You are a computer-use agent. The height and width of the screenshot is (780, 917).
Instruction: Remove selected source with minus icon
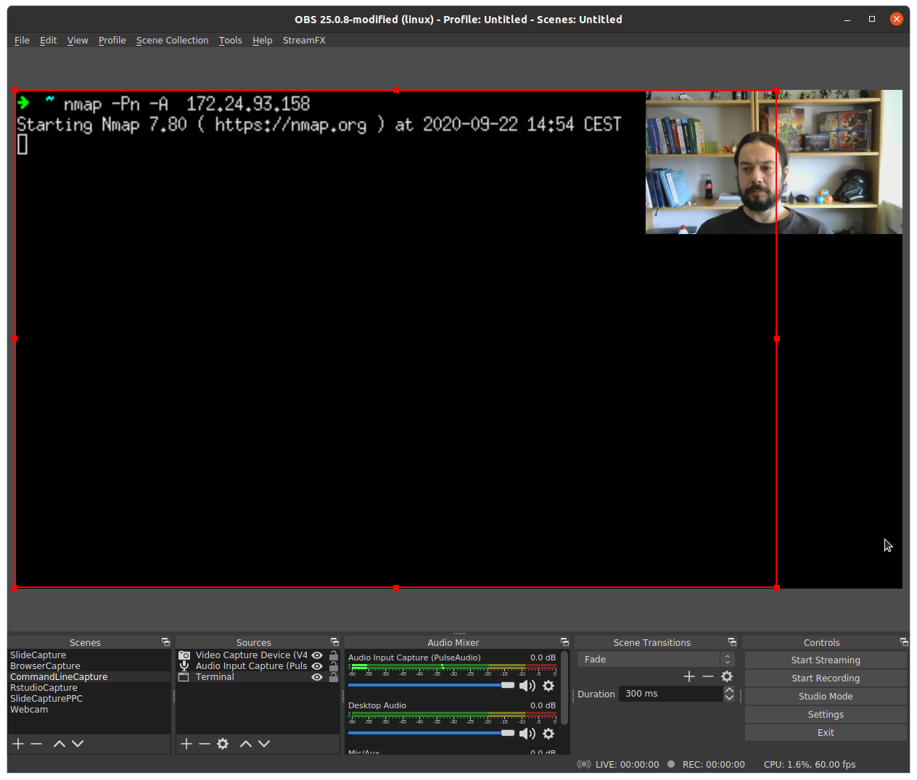point(205,744)
